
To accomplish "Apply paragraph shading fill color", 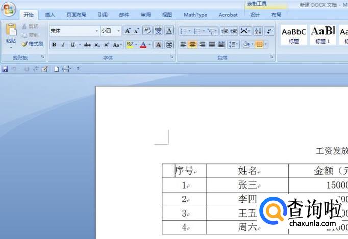I will coord(246,44).
